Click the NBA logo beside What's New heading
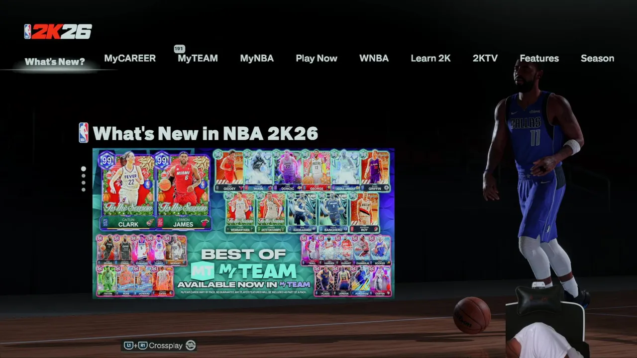The height and width of the screenshot is (358, 637). [x=84, y=133]
